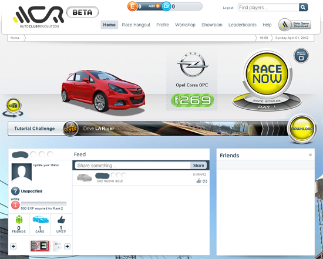Close the Friends panel
This screenshot has height=259, width=323.
tap(311, 155)
